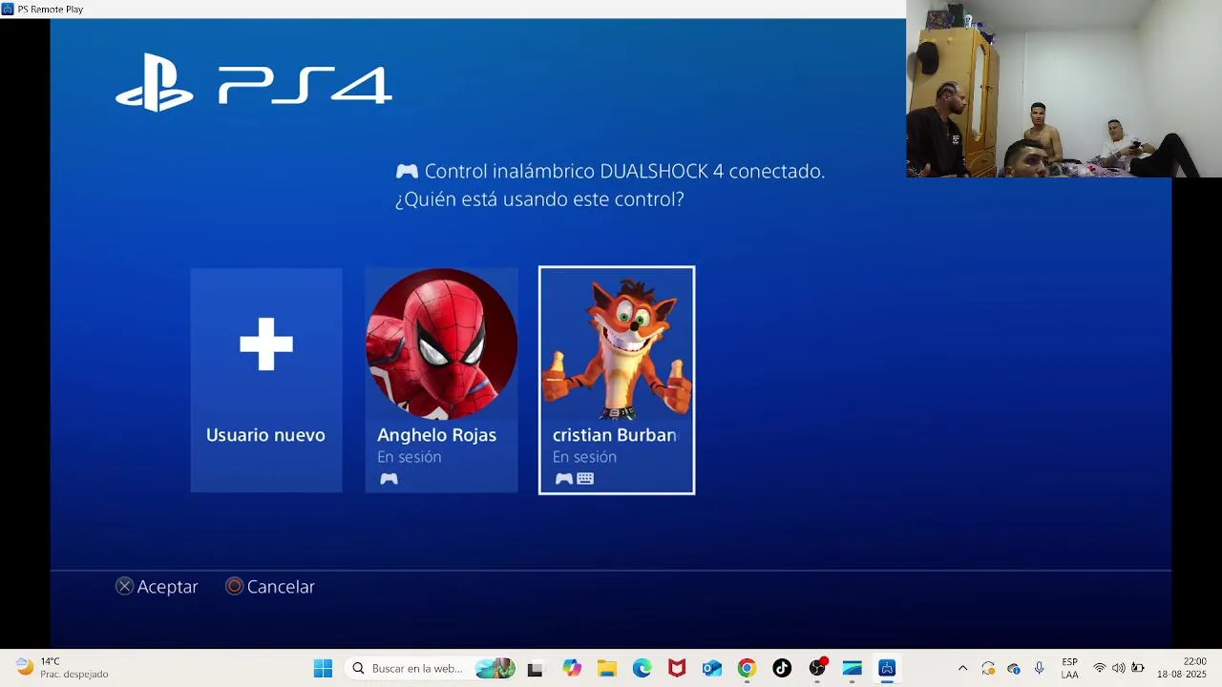Click the cristian Burban name label
Image resolution: width=1222 pixels, height=687 pixels.
coord(614,435)
